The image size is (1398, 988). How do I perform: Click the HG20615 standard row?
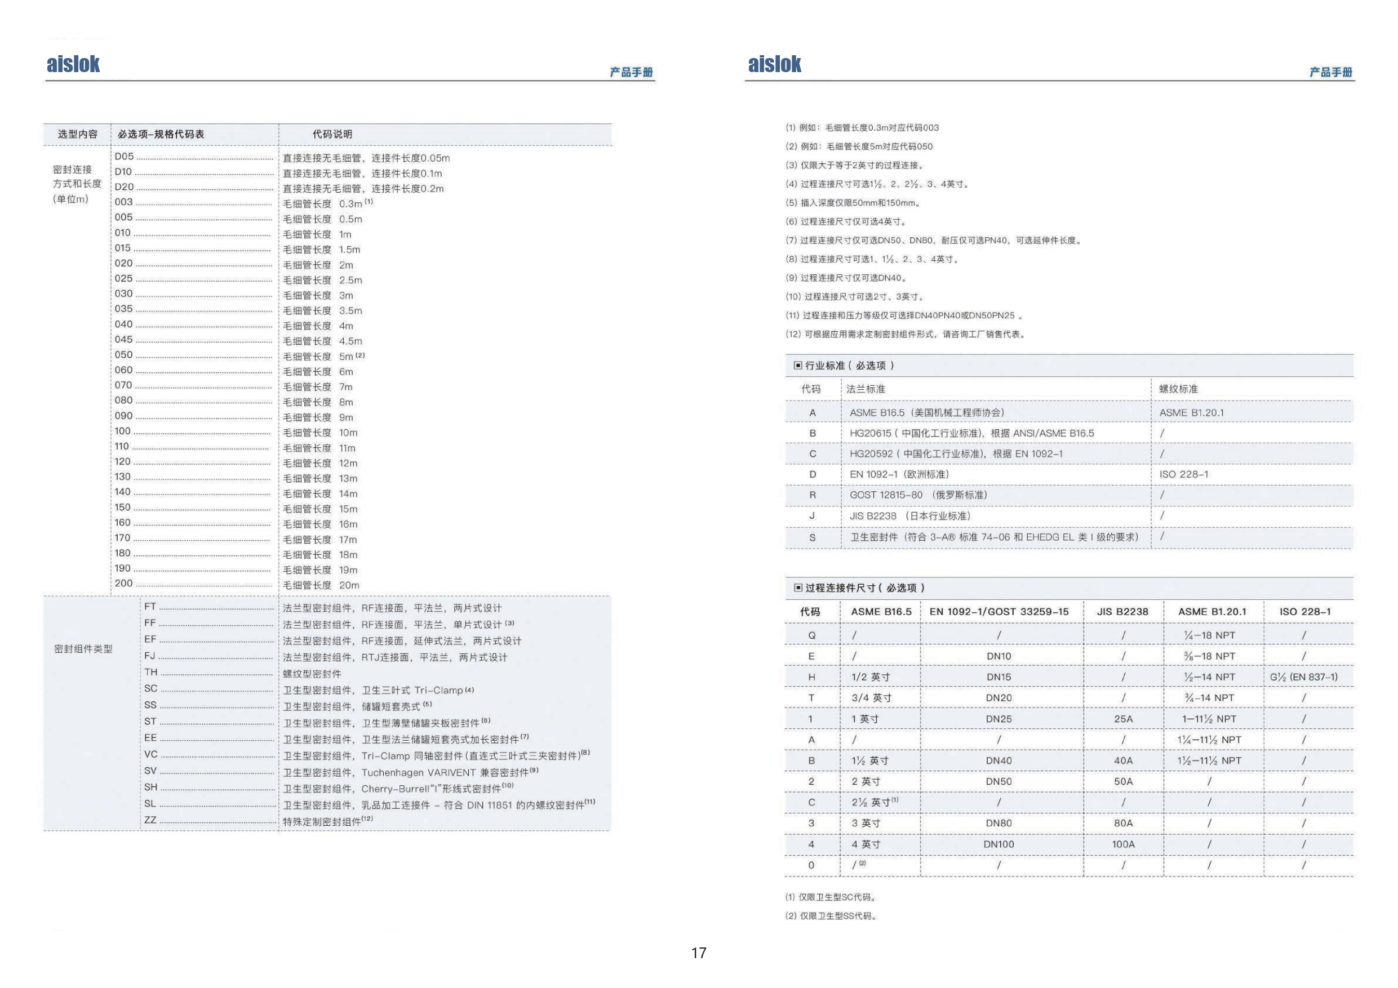tap(1068, 433)
